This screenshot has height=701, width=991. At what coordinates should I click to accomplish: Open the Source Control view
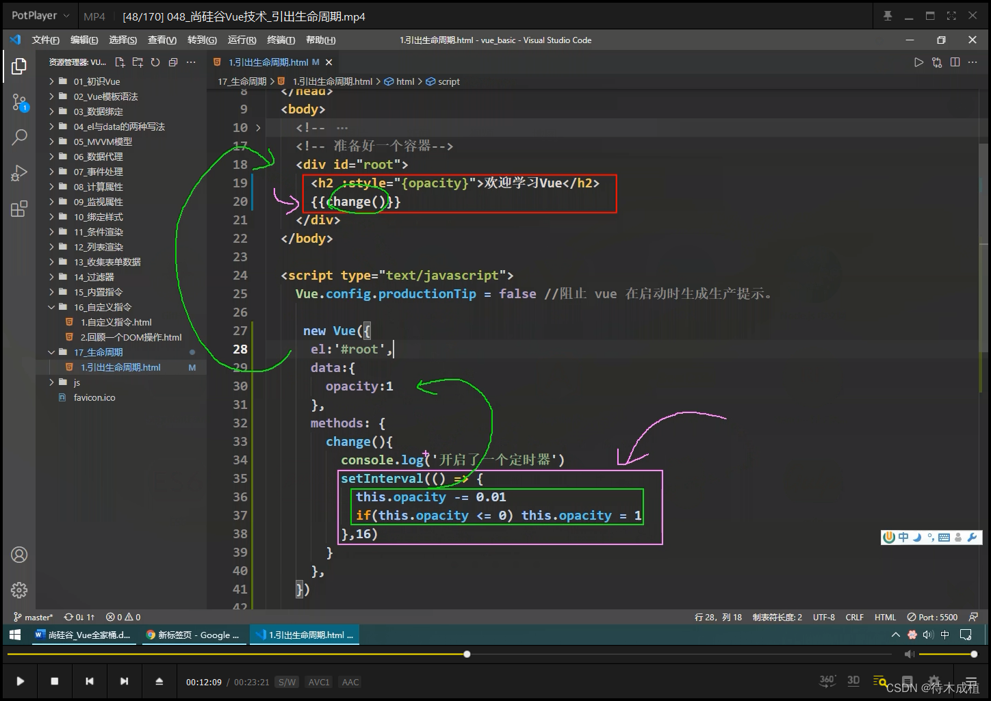(19, 103)
